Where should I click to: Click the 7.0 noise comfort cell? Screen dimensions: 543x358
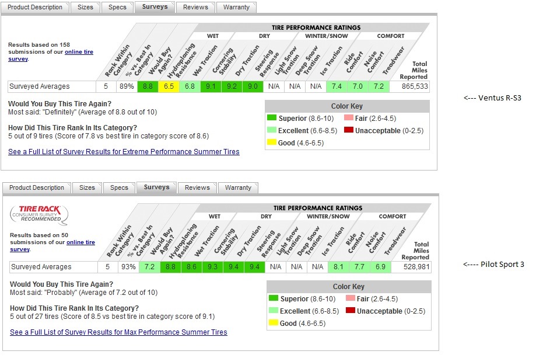[x=358, y=86]
